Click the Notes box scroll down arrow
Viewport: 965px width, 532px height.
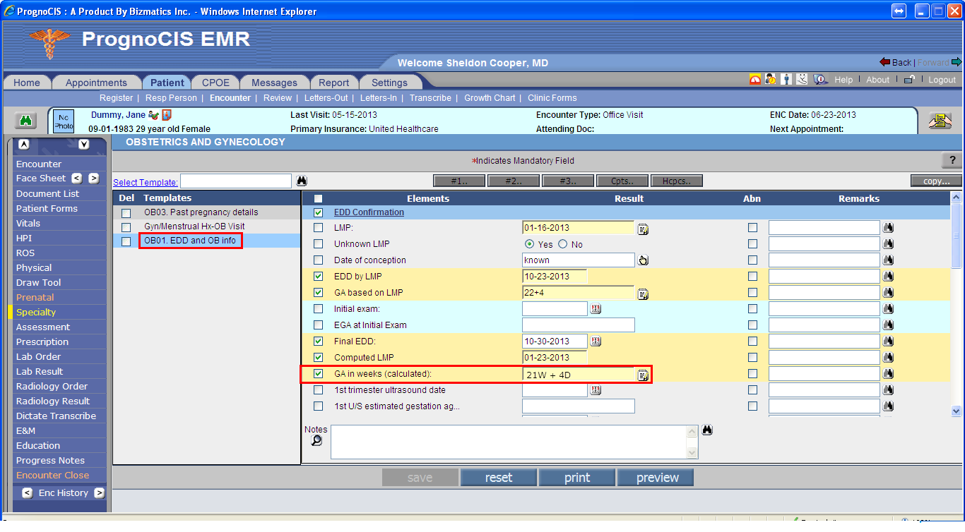[x=692, y=453]
